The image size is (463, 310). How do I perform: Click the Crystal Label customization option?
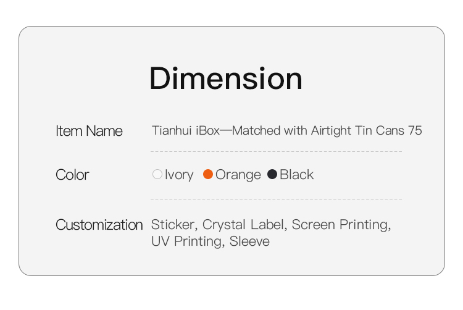point(244,225)
